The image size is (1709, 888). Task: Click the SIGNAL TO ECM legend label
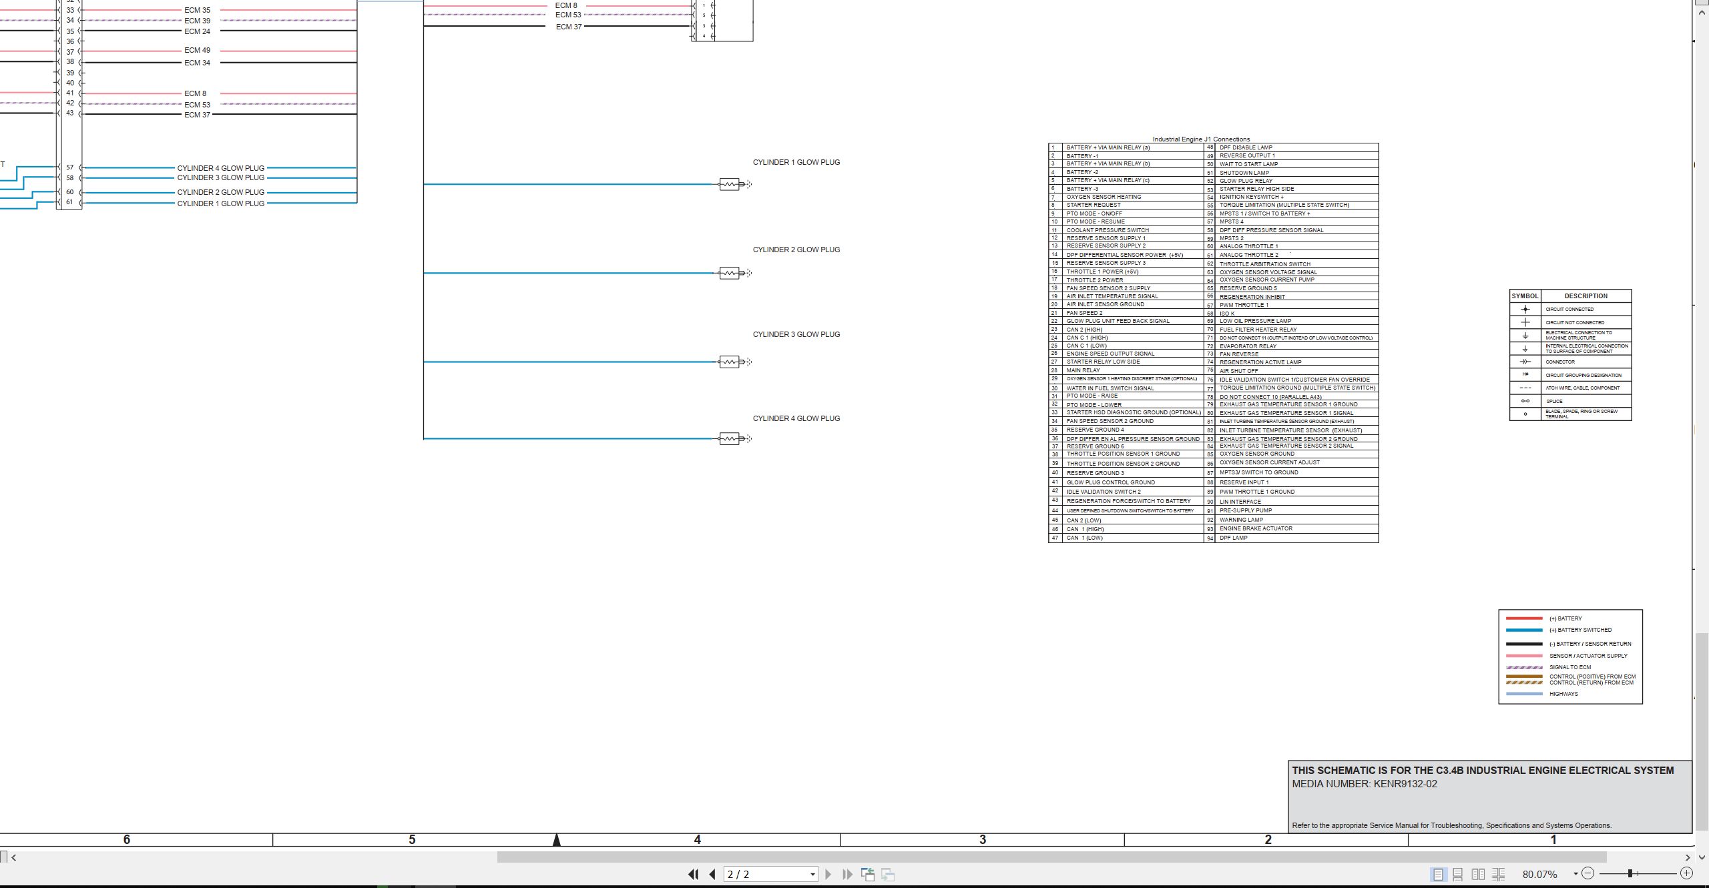tap(1570, 667)
